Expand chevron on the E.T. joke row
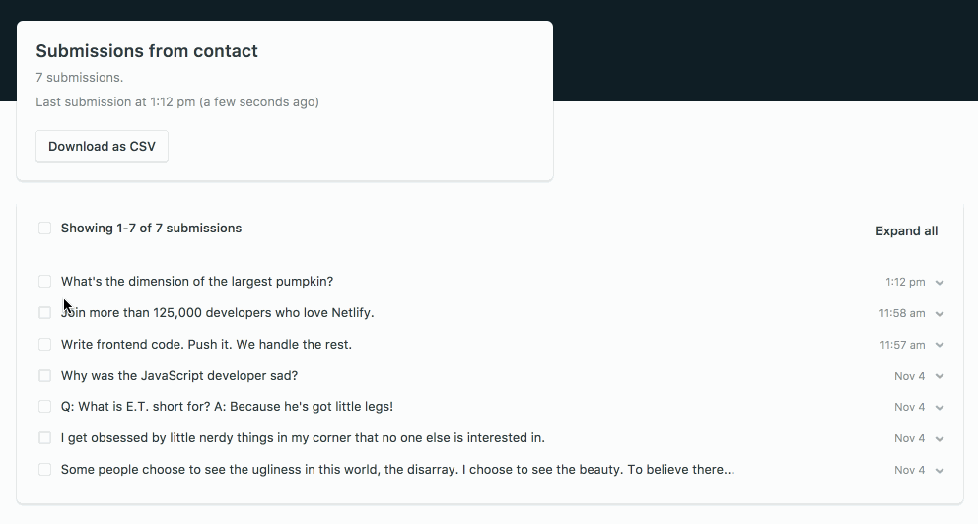This screenshot has width=978, height=524. point(940,408)
